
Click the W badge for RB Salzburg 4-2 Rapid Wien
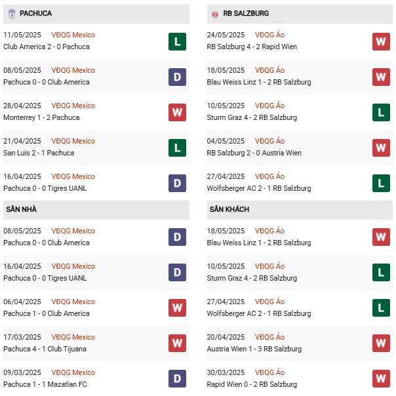click(381, 41)
